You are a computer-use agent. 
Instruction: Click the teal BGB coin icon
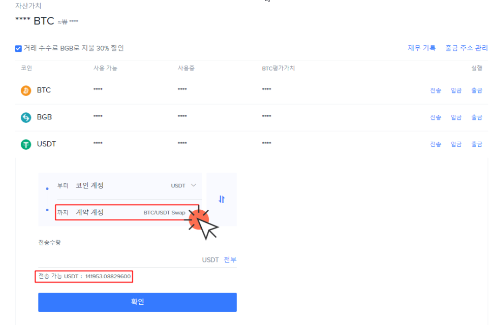coord(26,118)
